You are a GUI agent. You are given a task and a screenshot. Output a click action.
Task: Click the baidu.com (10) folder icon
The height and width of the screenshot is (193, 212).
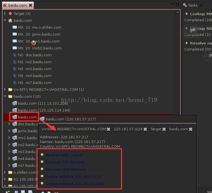[x=10, y=96]
